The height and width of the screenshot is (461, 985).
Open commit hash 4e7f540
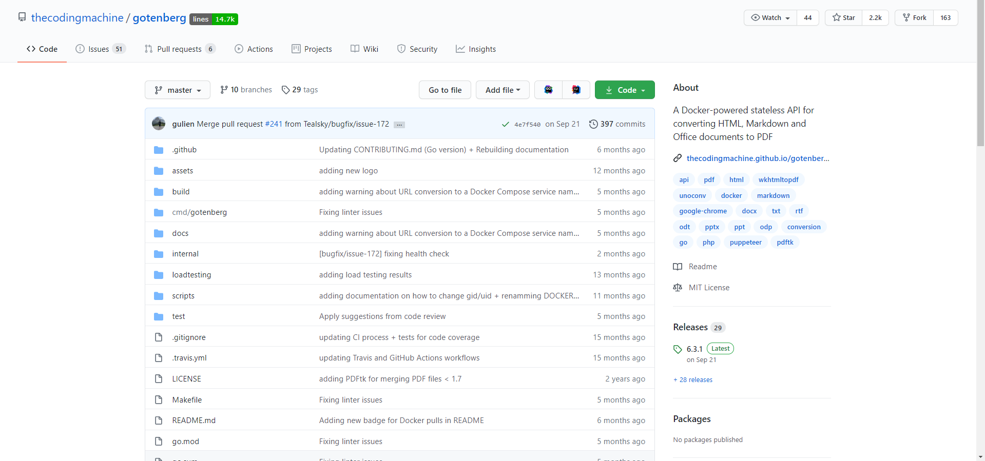(x=527, y=125)
